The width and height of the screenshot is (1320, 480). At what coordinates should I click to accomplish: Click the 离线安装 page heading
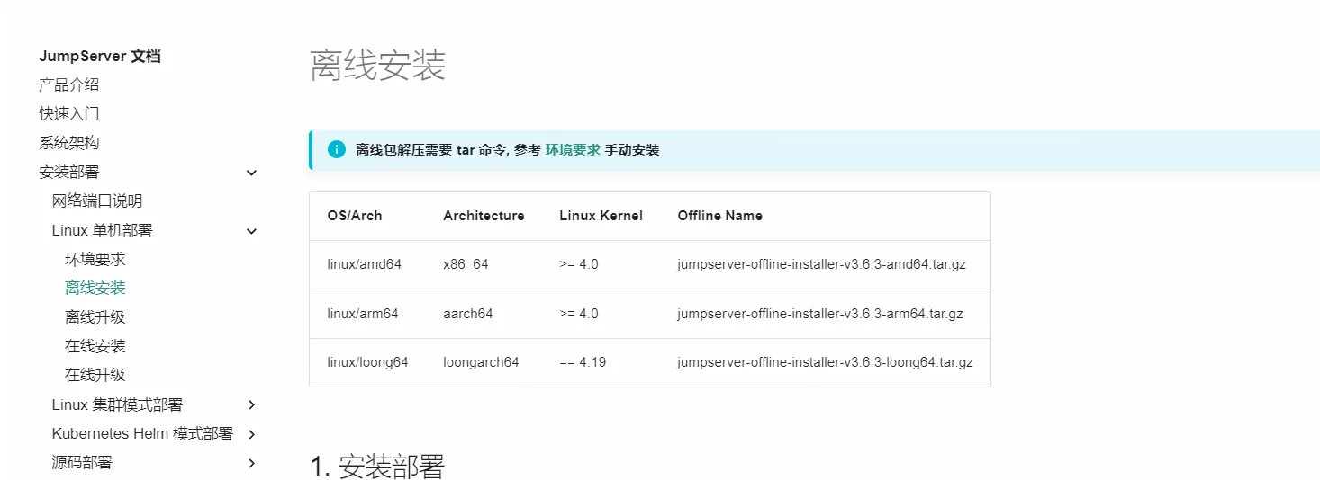378,66
